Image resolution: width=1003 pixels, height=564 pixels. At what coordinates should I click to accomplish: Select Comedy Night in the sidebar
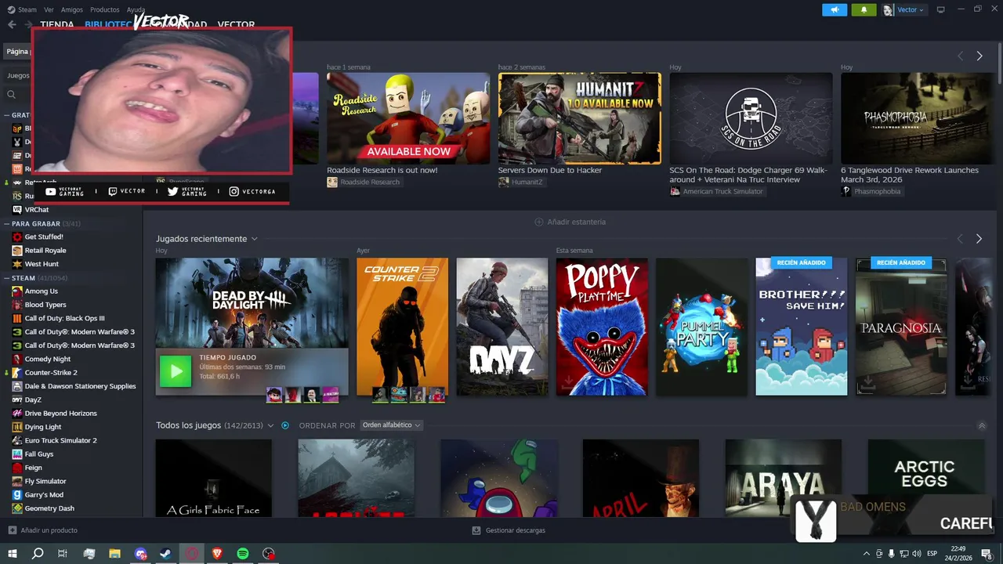click(x=48, y=359)
